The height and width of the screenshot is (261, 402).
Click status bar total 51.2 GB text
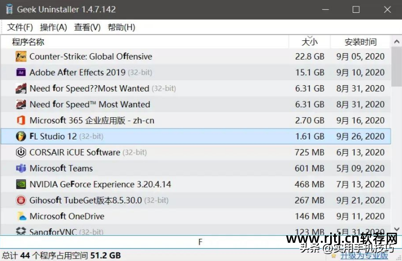pos(105,256)
